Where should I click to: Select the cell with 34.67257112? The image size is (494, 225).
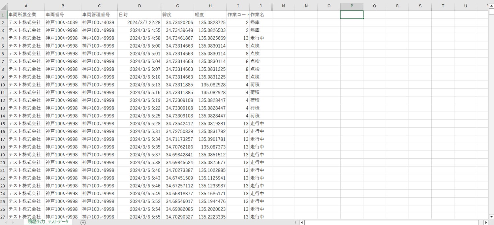pos(178,186)
